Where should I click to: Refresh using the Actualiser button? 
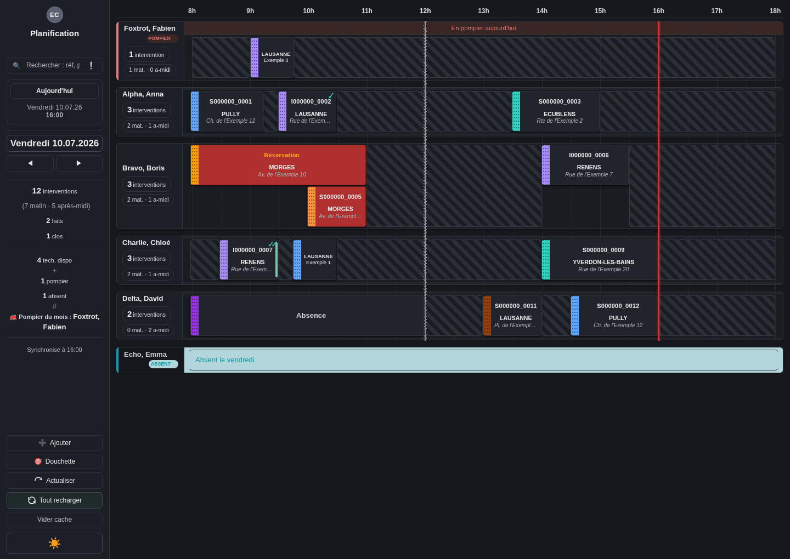pos(54,481)
